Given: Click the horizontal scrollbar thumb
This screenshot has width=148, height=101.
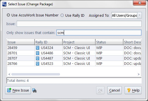Looking at the screenshot, I should tap(36, 74).
